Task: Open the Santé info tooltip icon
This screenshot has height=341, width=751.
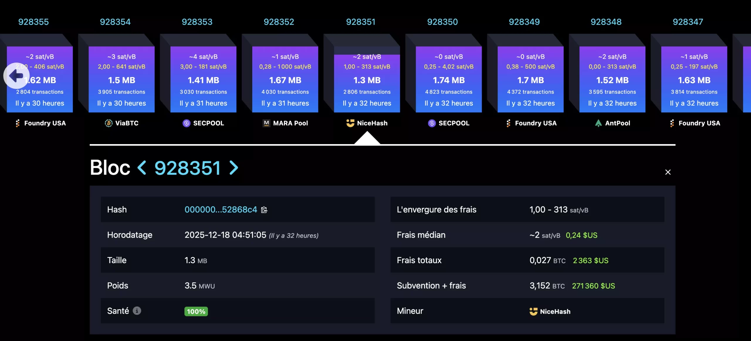Action: pyautogui.click(x=137, y=311)
